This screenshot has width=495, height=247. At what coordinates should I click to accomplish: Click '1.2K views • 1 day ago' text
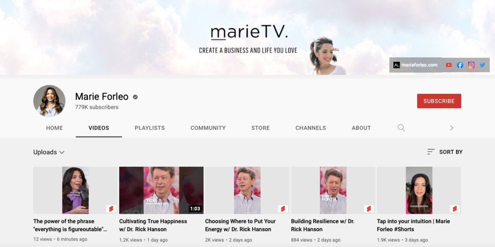[143, 240]
